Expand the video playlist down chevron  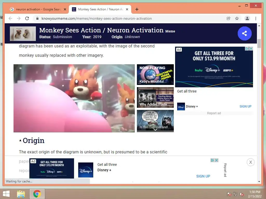[155, 130]
